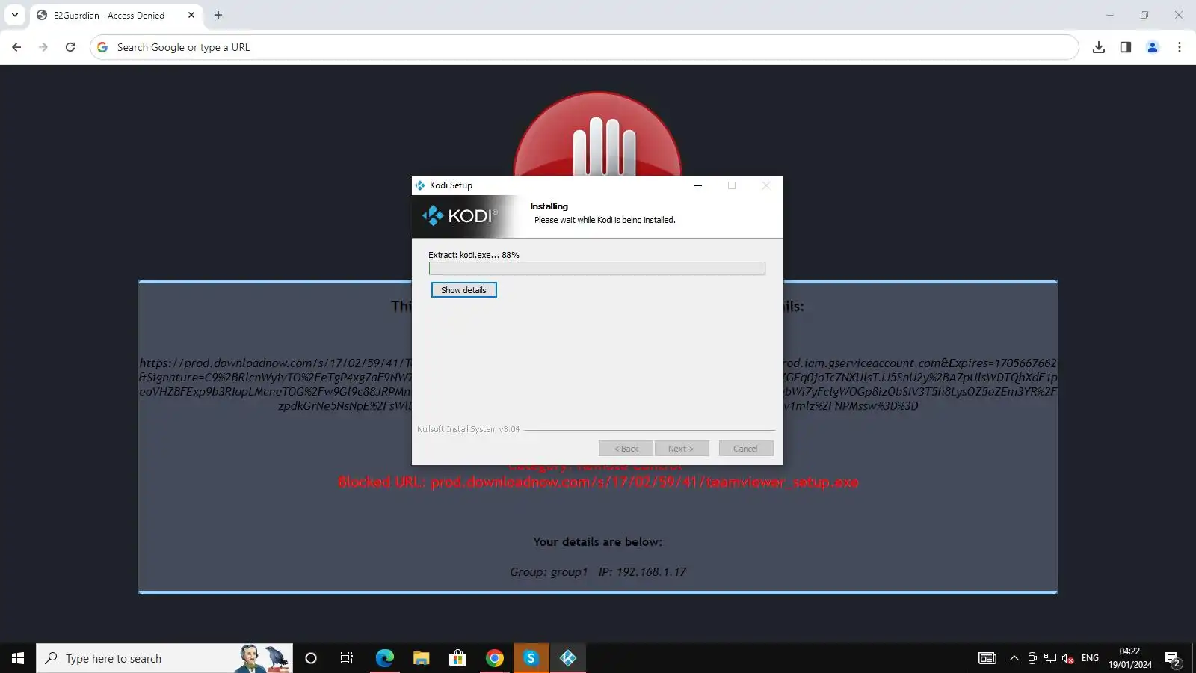
Task: Focus the Chrome address bar
Action: [x=585, y=47]
